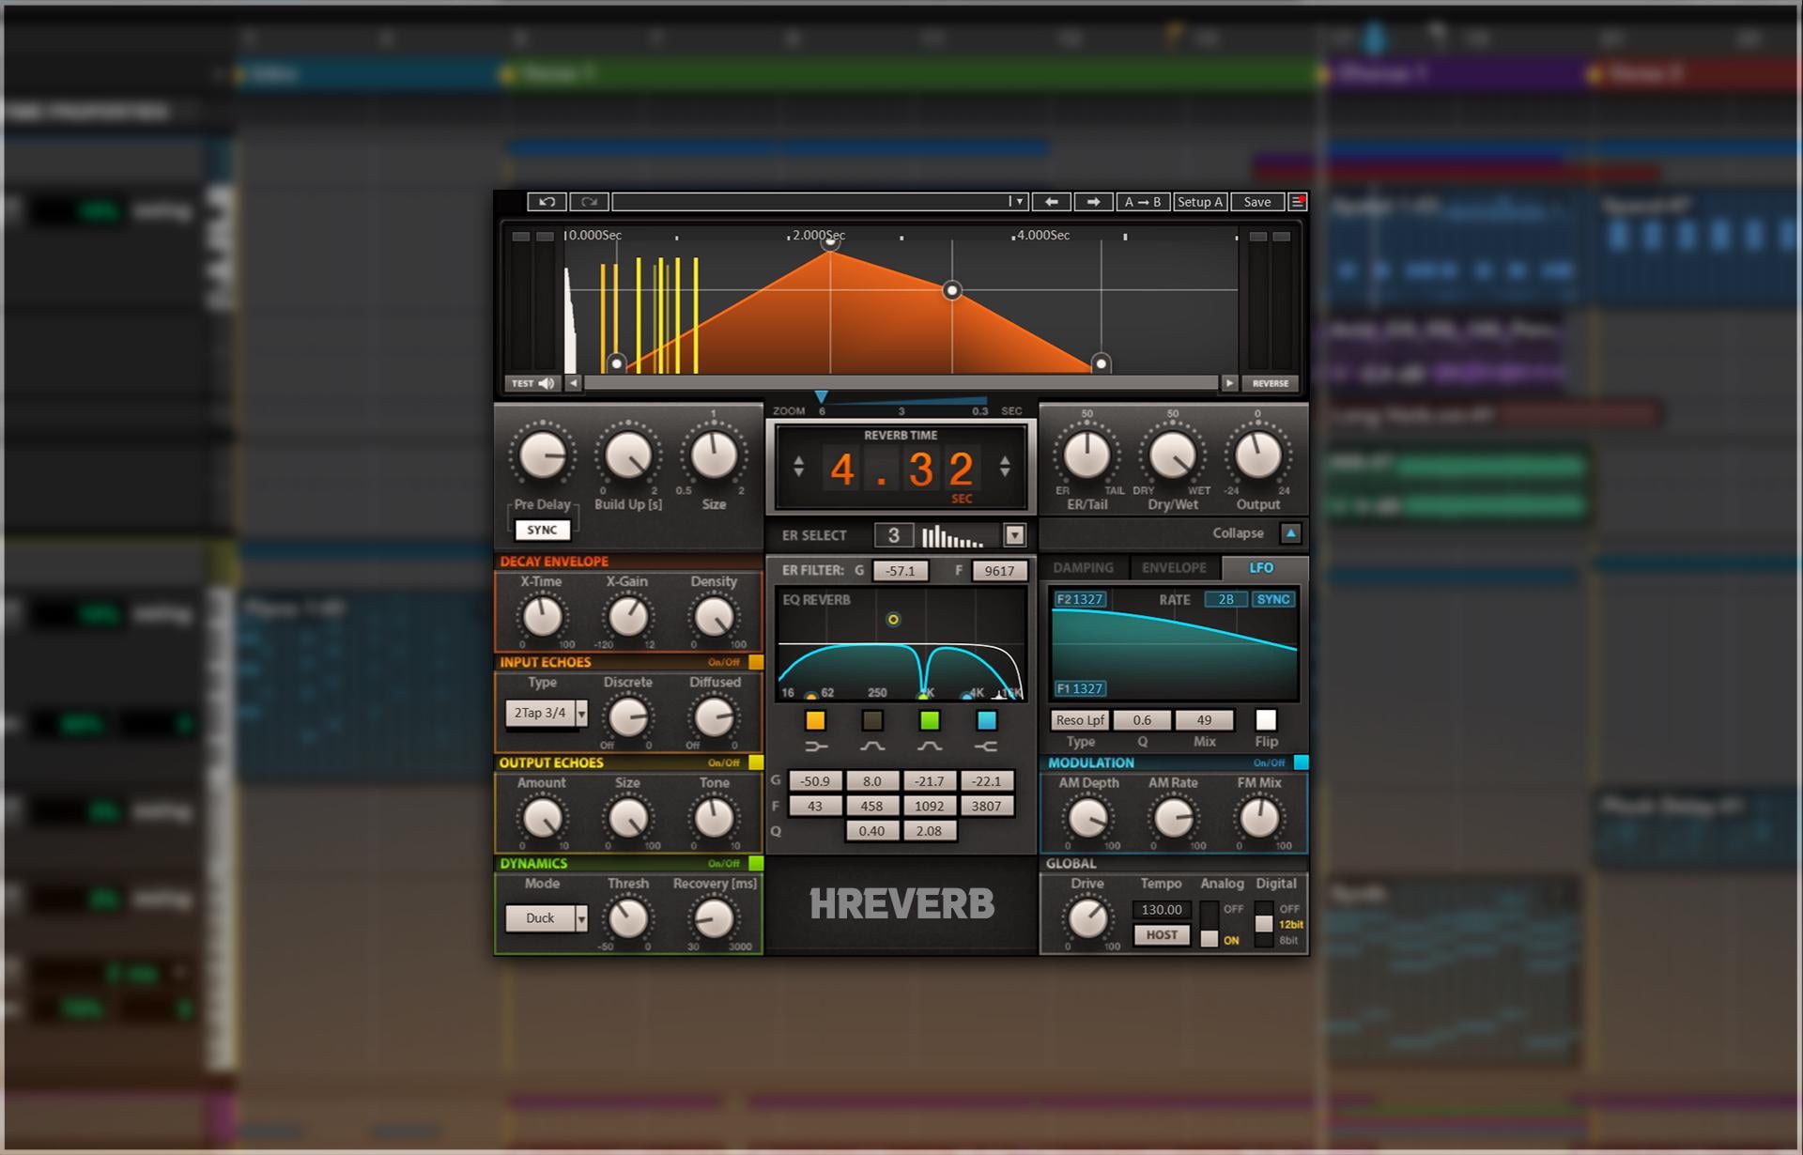The image size is (1803, 1155).
Task: Toggle the dark EQ band two swatch
Action: point(872,720)
